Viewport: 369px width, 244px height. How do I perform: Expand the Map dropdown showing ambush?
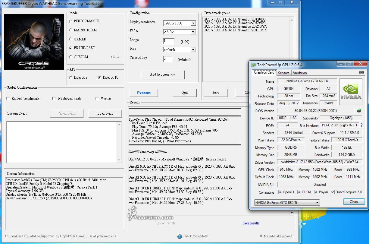pos(180,50)
